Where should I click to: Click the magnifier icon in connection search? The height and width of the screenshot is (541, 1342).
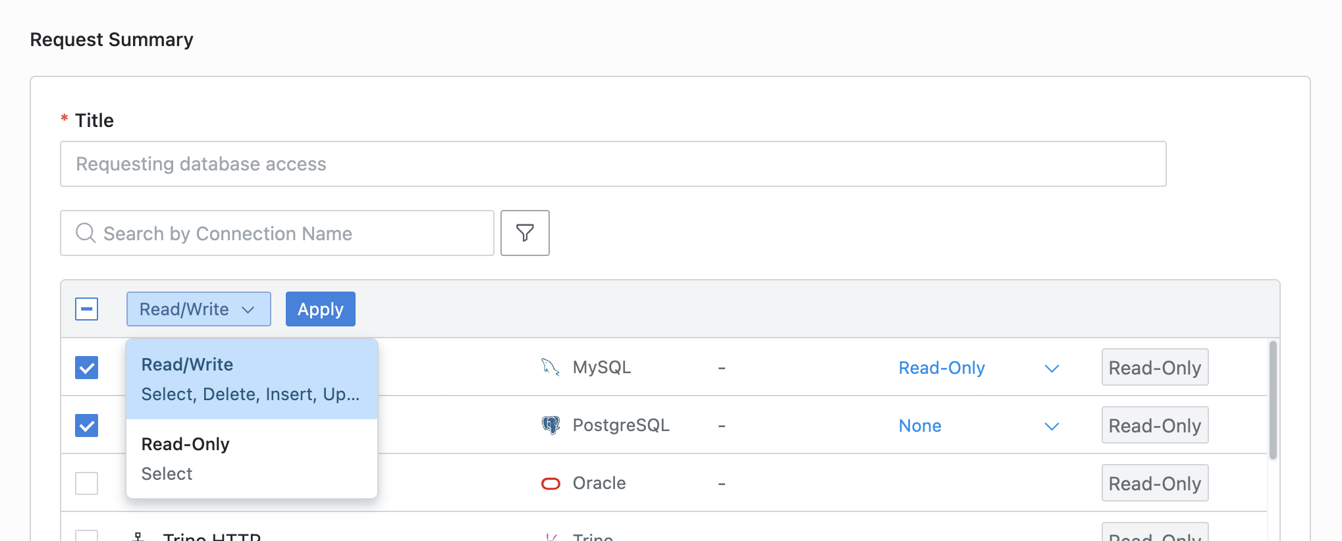point(86,233)
